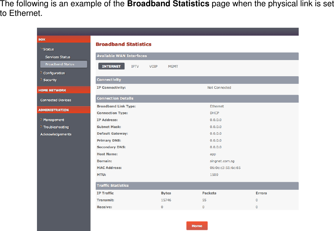The width and height of the screenshot is (334, 231).
Task: Click the Home button
Action: click(x=197, y=225)
